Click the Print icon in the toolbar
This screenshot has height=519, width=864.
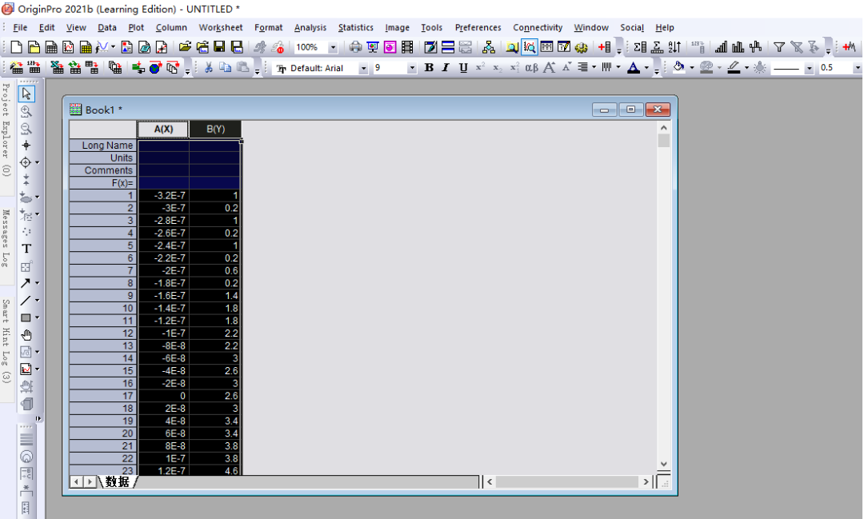[355, 47]
